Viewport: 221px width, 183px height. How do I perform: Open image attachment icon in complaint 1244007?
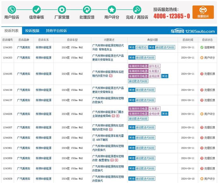(111, 130)
